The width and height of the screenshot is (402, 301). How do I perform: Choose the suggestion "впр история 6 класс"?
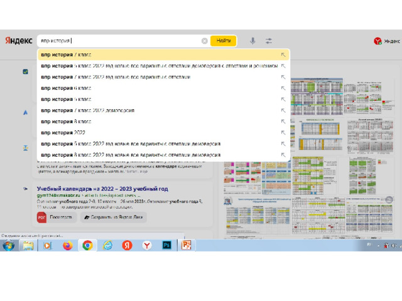tap(163, 88)
